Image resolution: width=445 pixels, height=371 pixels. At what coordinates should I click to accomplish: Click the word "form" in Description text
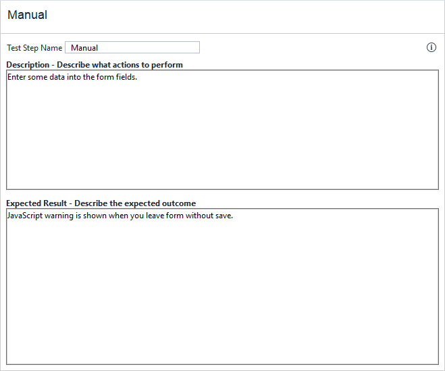point(101,77)
